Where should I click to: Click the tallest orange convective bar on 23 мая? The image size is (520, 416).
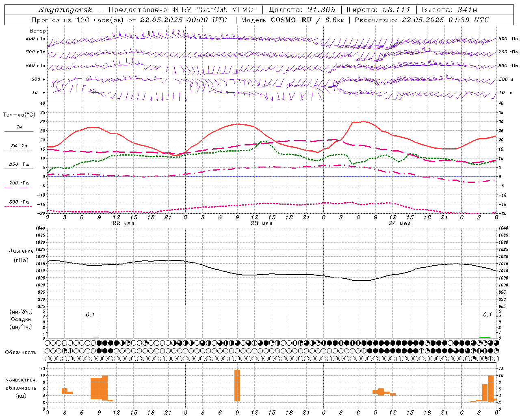[x=237, y=385]
